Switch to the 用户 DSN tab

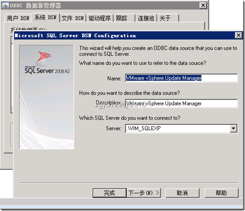pyautogui.click(x=18, y=18)
